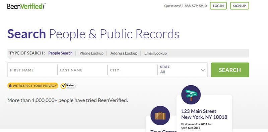Switch to the People Search tab
Image resolution: width=268 pixels, height=132 pixels.
(60, 53)
